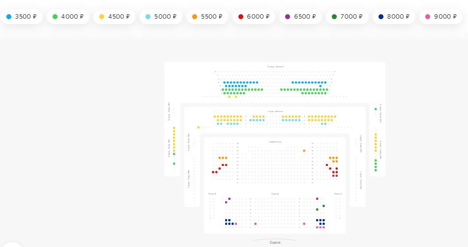Select the left pink seat in center parterre

point(255,224)
